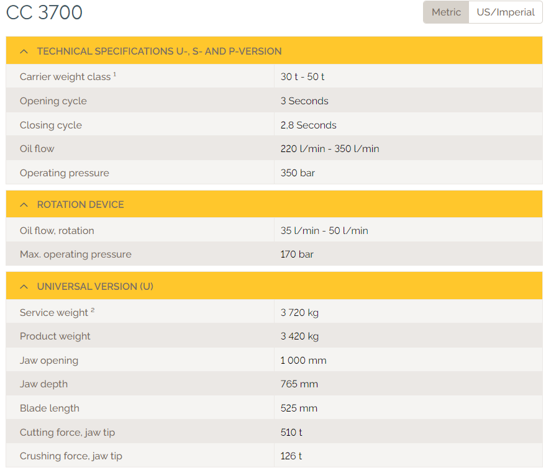Click the 3 420 kg product weight value
This screenshot has height=473, width=546.
(299, 336)
